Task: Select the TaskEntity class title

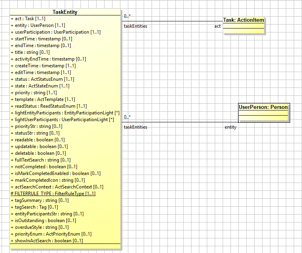Action: 65,12
